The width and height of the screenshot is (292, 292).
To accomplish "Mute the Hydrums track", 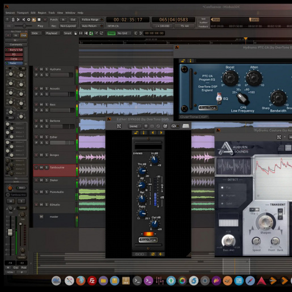I will click(x=41, y=69).
